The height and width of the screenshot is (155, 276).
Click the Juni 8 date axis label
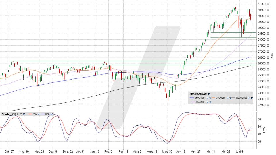coord(239,152)
